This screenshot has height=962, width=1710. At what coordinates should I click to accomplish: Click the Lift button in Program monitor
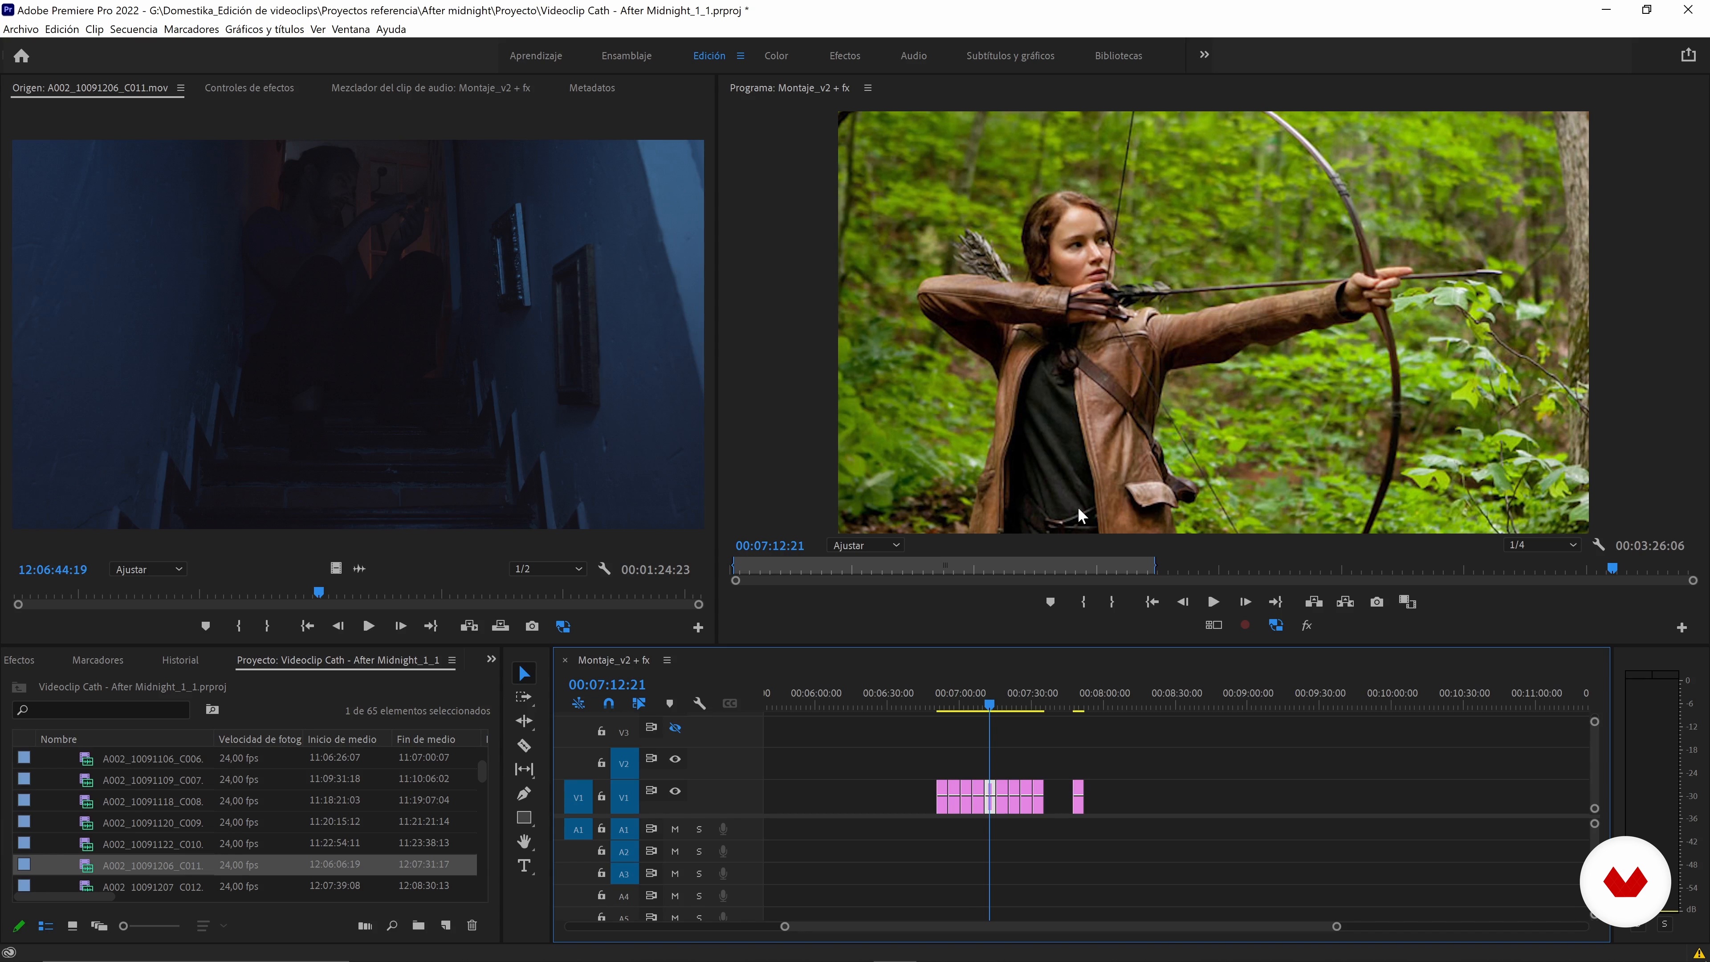click(x=1314, y=602)
